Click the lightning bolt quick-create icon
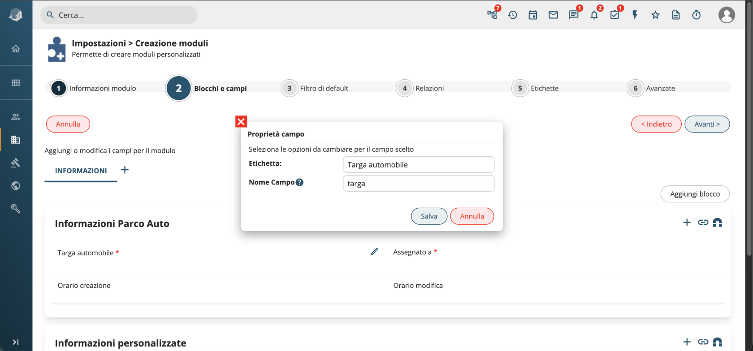The height and width of the screenshot is (351, 753). (635, 15)
